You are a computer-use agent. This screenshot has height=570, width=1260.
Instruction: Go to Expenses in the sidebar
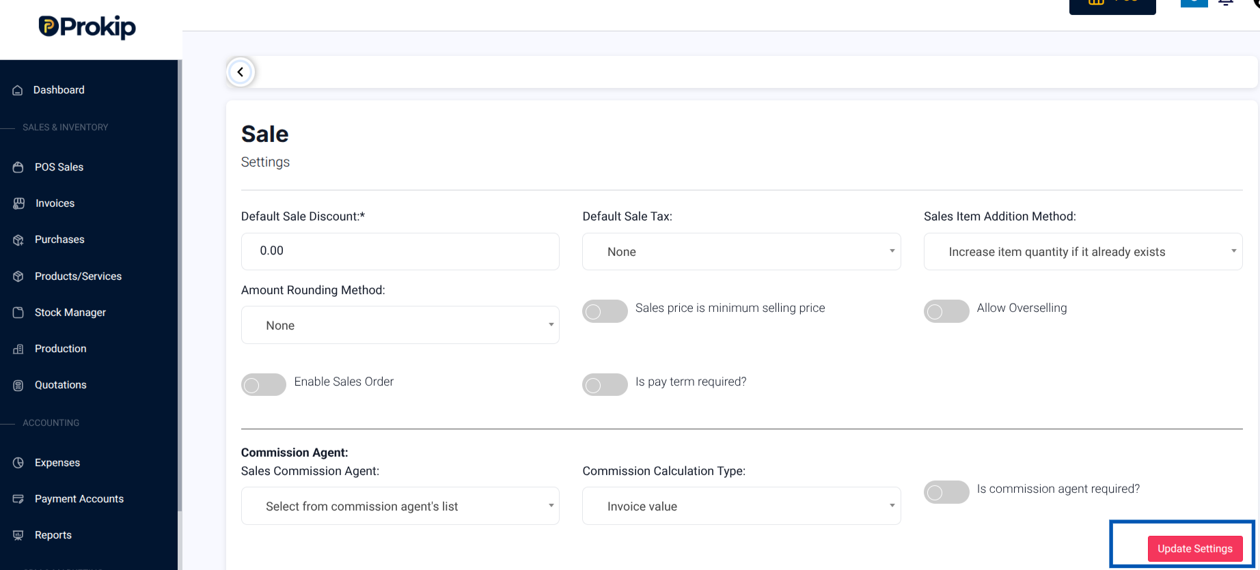tap(57, 463)
